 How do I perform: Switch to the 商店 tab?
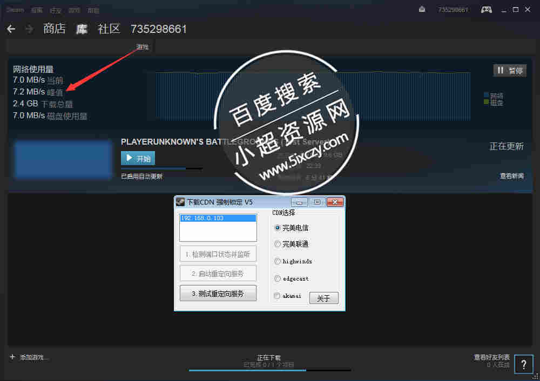point(54,29)
